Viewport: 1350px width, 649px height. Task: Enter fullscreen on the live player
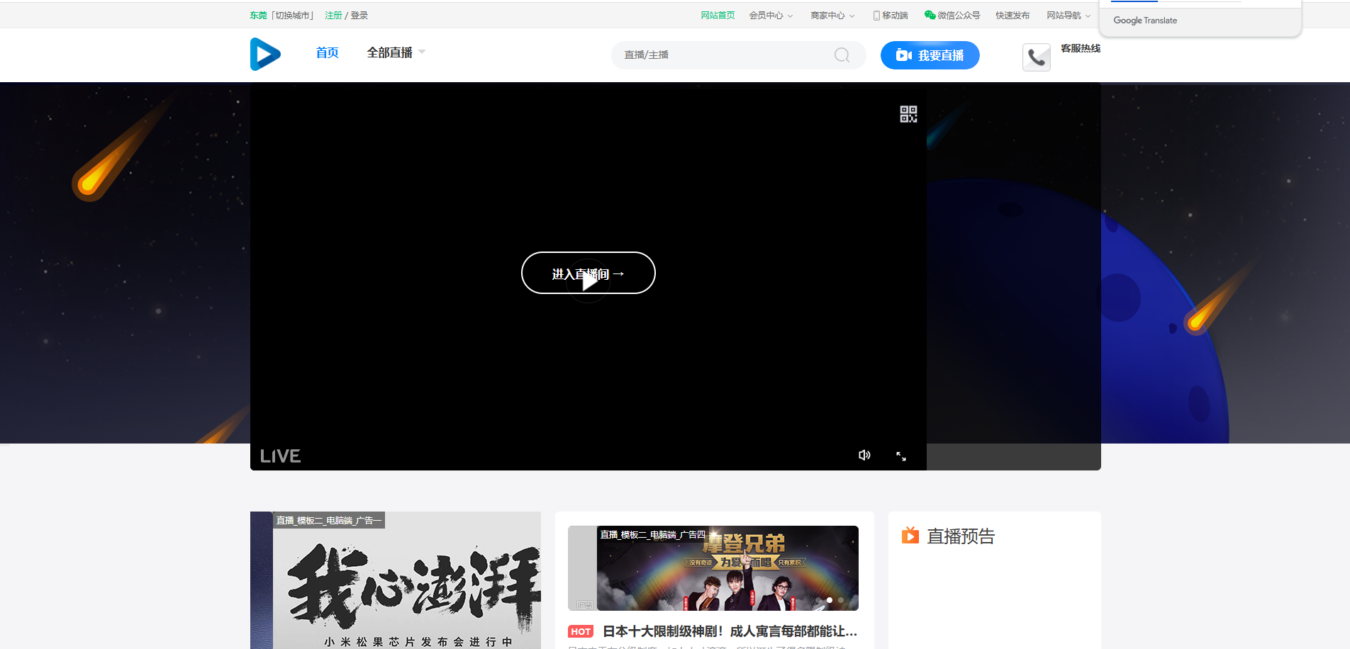(900, 456)
